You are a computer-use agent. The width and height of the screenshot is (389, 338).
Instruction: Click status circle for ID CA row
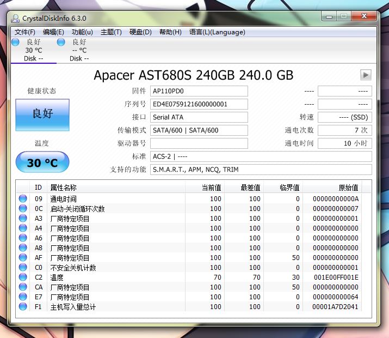23,287
